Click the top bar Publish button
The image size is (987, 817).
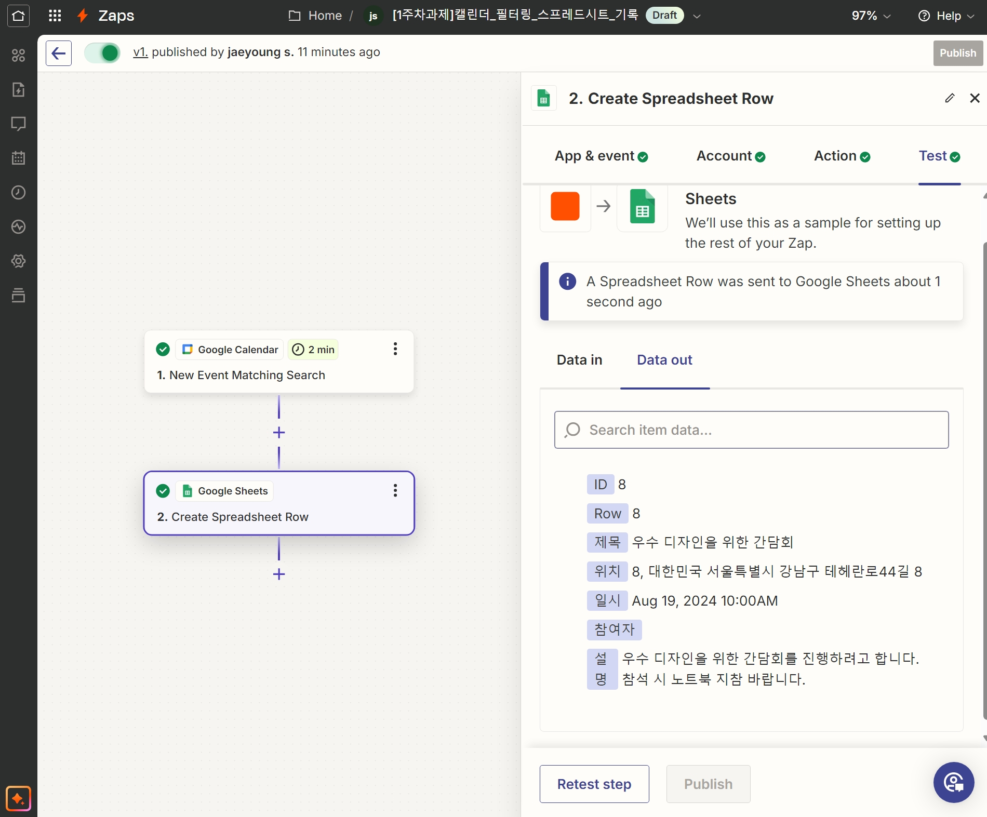tap(958, 53)
